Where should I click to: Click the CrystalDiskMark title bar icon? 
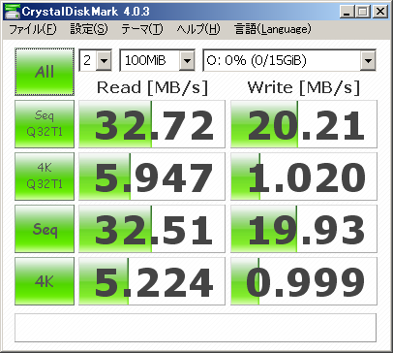coord(13,13)
